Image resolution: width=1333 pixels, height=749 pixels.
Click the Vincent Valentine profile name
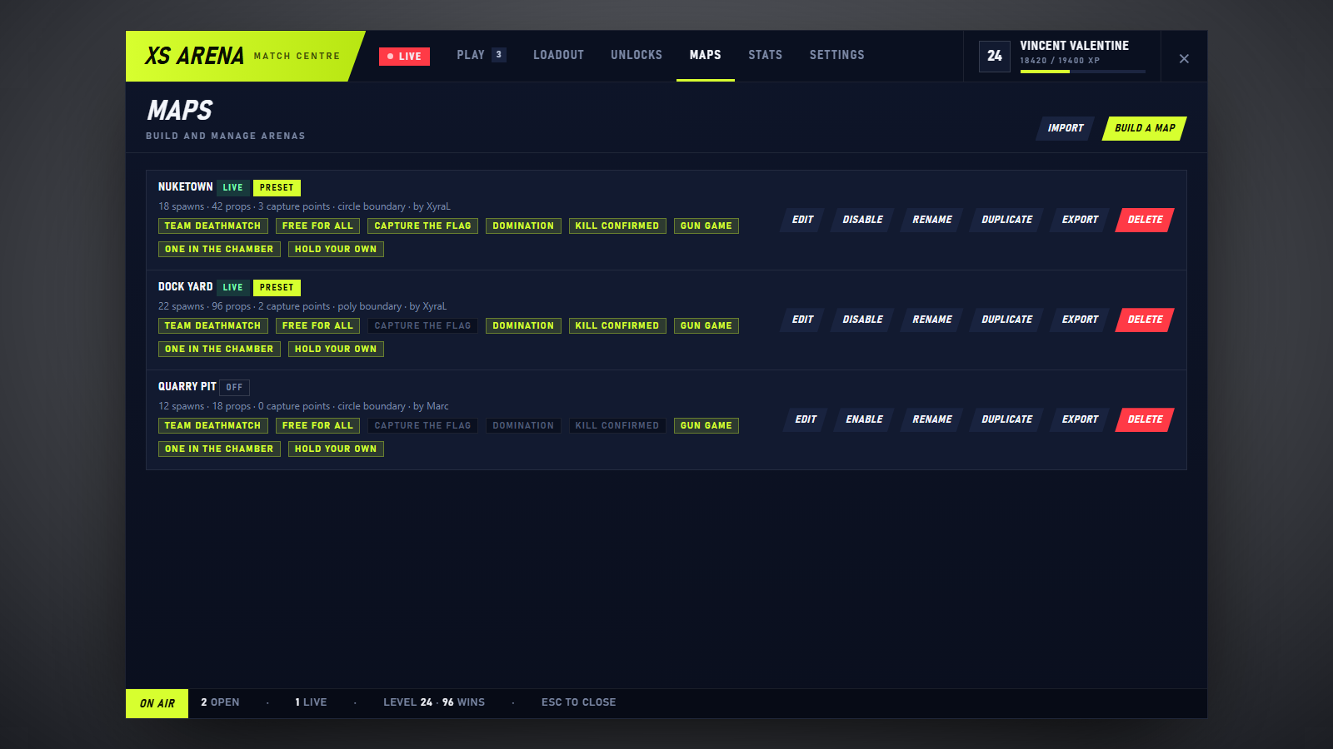(1074, 46)
